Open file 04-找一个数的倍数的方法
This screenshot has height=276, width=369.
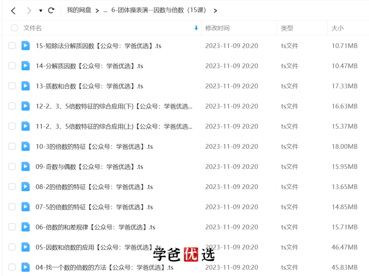click(x=105, y=267)
